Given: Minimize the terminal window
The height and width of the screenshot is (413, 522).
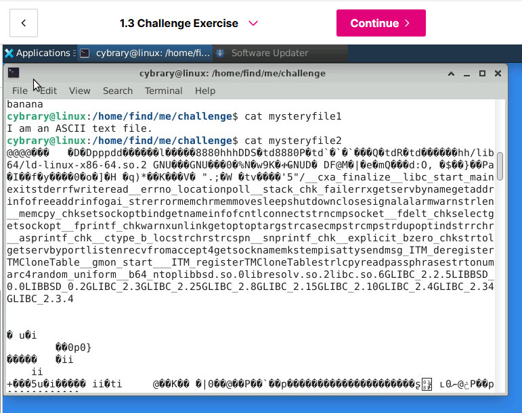Looking at the screenshot, I should coord(466,73).
